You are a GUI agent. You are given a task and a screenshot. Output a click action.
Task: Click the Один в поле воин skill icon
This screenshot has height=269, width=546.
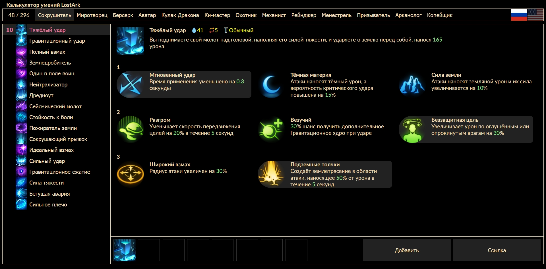click(x=21, y=73)
